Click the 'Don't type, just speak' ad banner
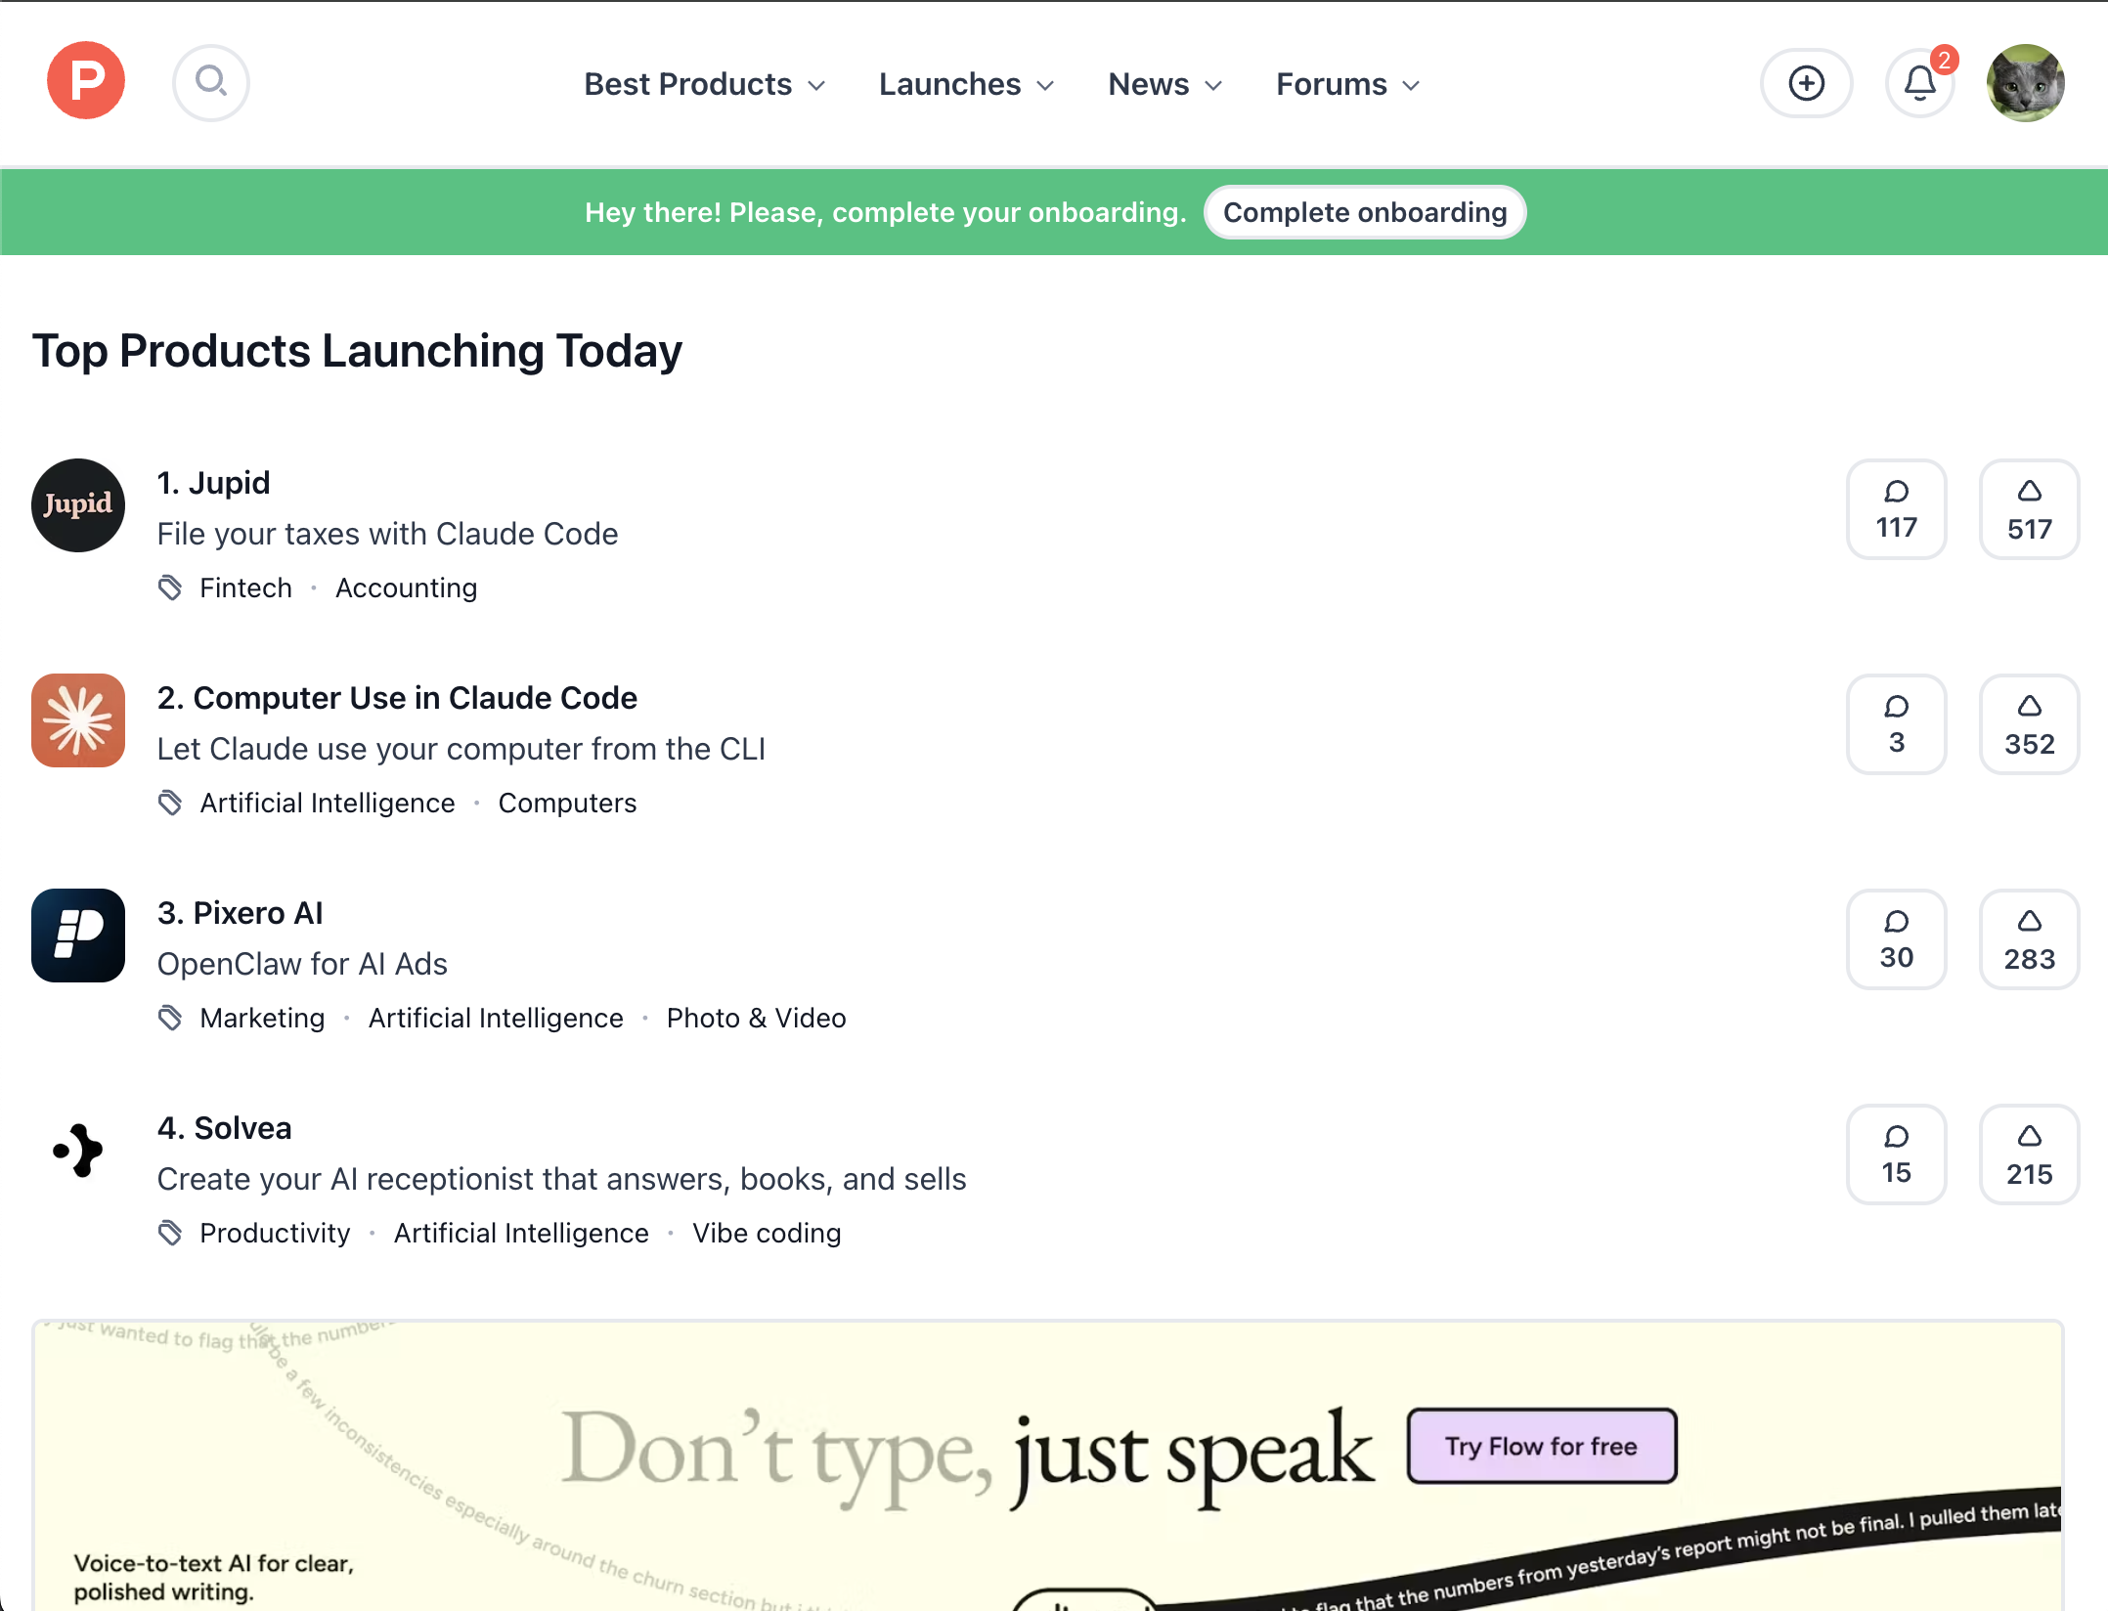Viewport: 2108px width, 1611px height. coord(1047,1465)
